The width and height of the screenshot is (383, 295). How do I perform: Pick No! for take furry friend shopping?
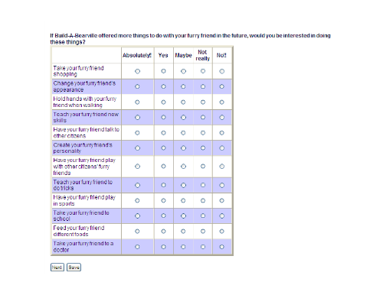pos(221,71)
